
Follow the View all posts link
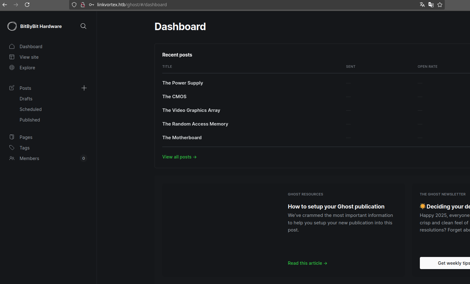point(179,157)
